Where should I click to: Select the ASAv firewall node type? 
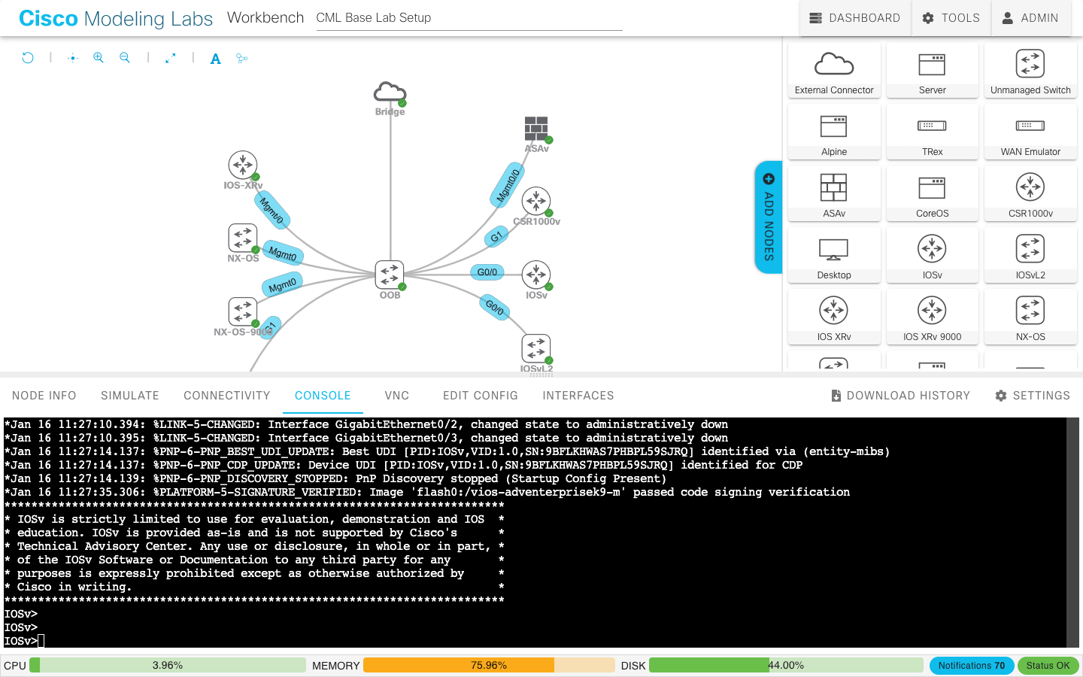point(834,193)
